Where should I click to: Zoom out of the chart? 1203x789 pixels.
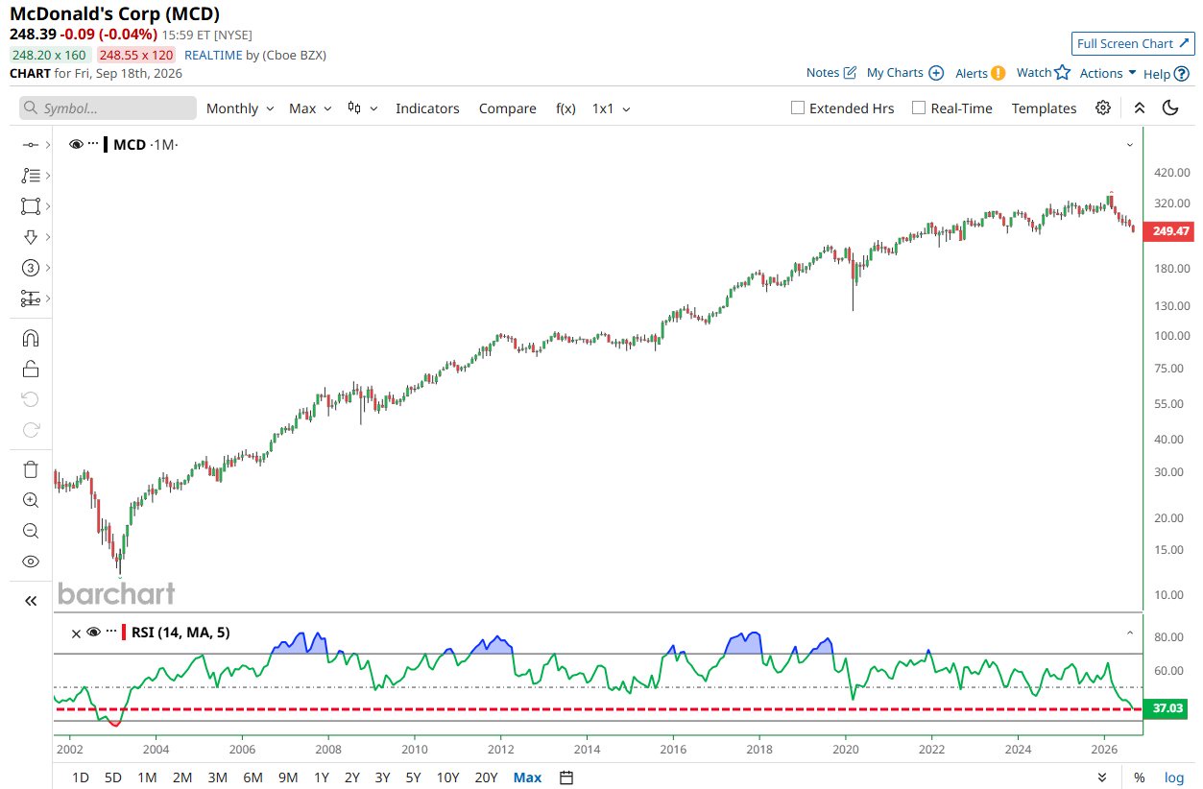pyautogui.click(x=30, y=531)
